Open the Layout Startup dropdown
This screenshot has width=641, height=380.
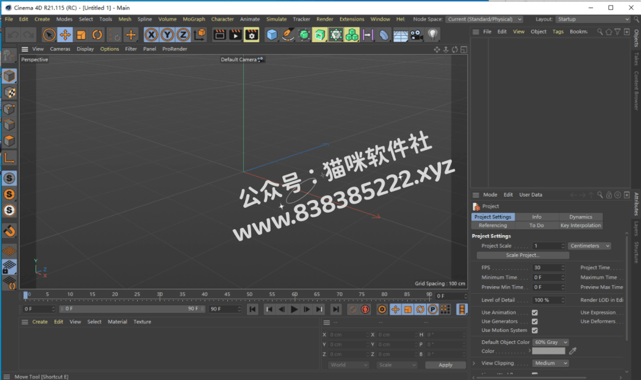(x=593, y=19)
